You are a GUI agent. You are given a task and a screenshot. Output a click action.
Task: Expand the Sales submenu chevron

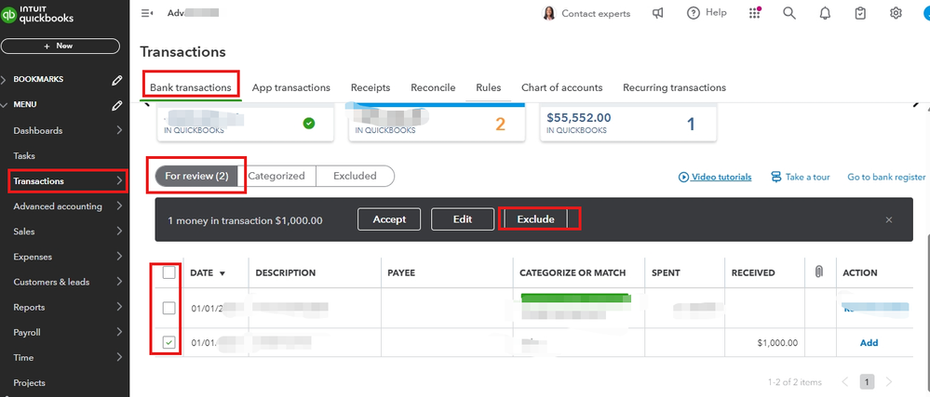(x=119, y=232)
